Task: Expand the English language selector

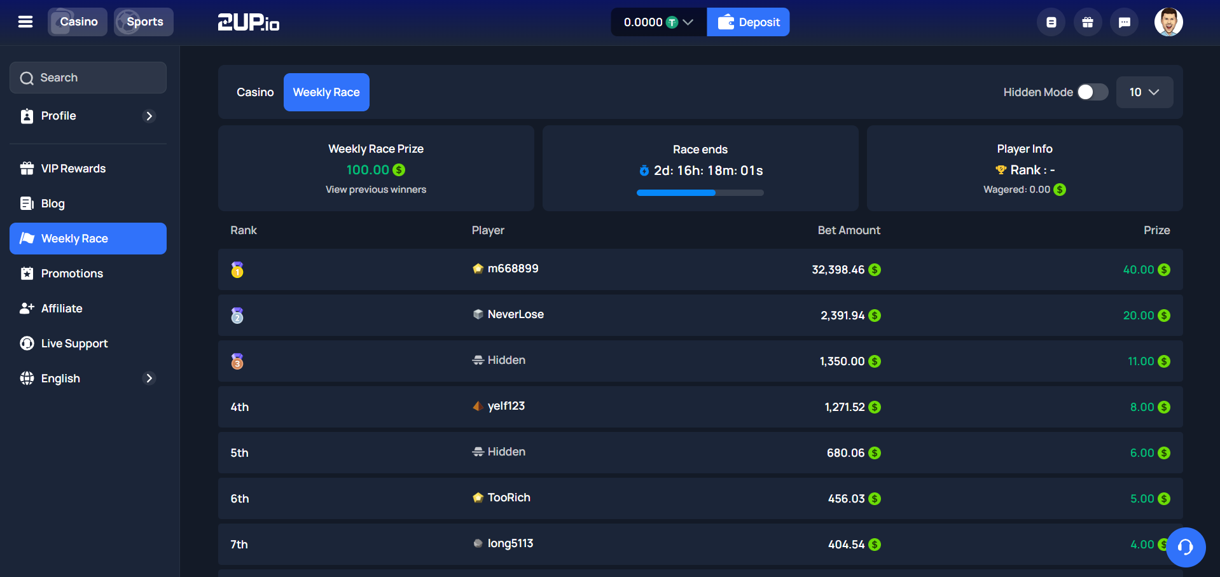Action: click(x=88, y=379)
